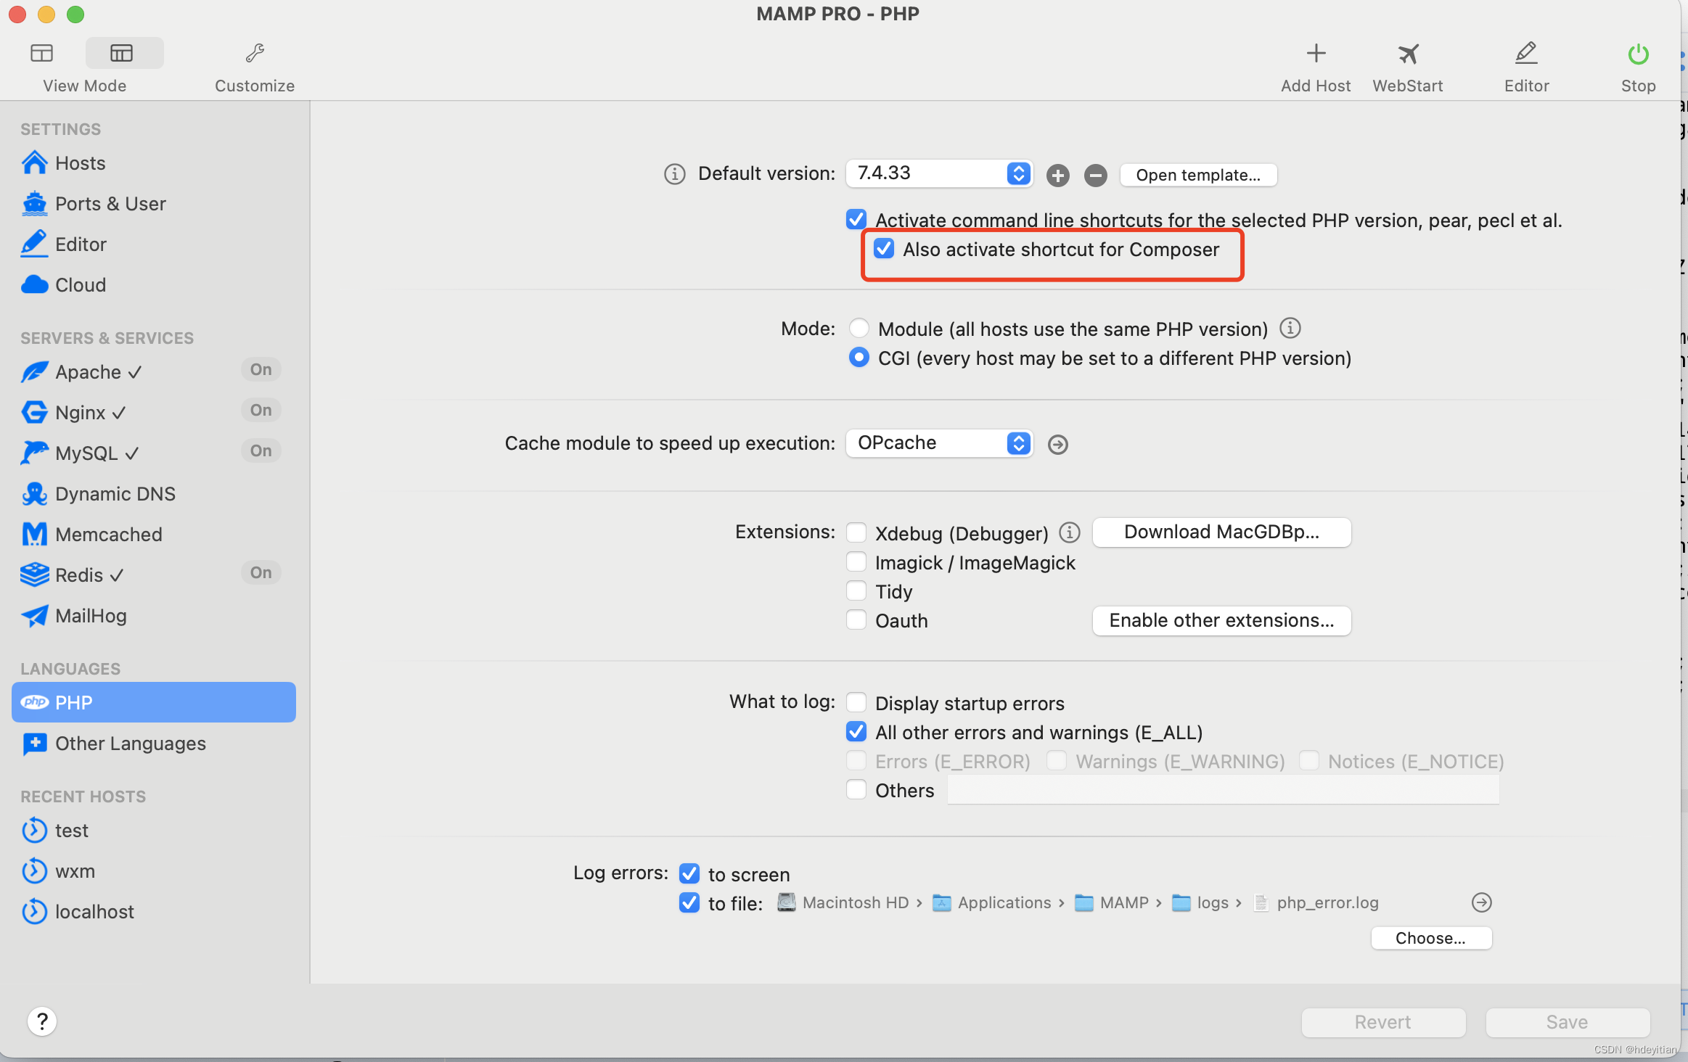The width and height of the screenshot is (1688, 1062).
Task: Open the OPcache cache module dropdown
Action: coord(939,443)
